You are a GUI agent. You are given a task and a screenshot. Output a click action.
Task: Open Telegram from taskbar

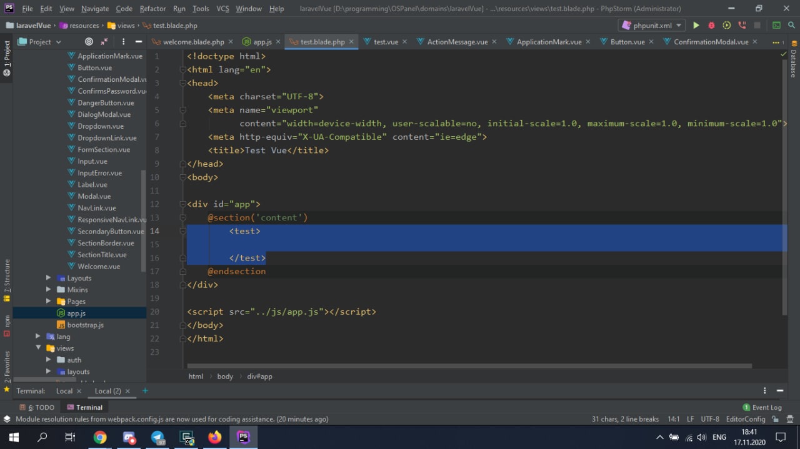click(x=157, y=437)
